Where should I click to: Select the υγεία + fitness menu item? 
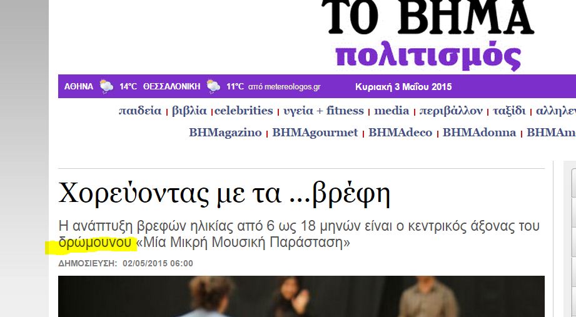[x=323, y=111]
